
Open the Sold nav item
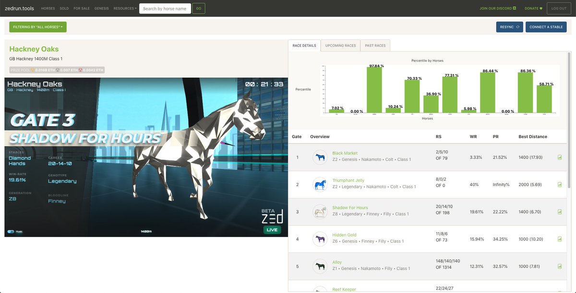click(x=64, y=8)
